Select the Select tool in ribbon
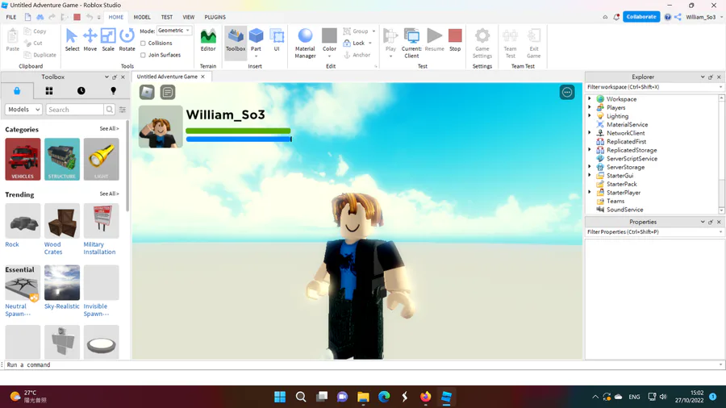This screenshot has width=726, height=408. tap(72, 40)
